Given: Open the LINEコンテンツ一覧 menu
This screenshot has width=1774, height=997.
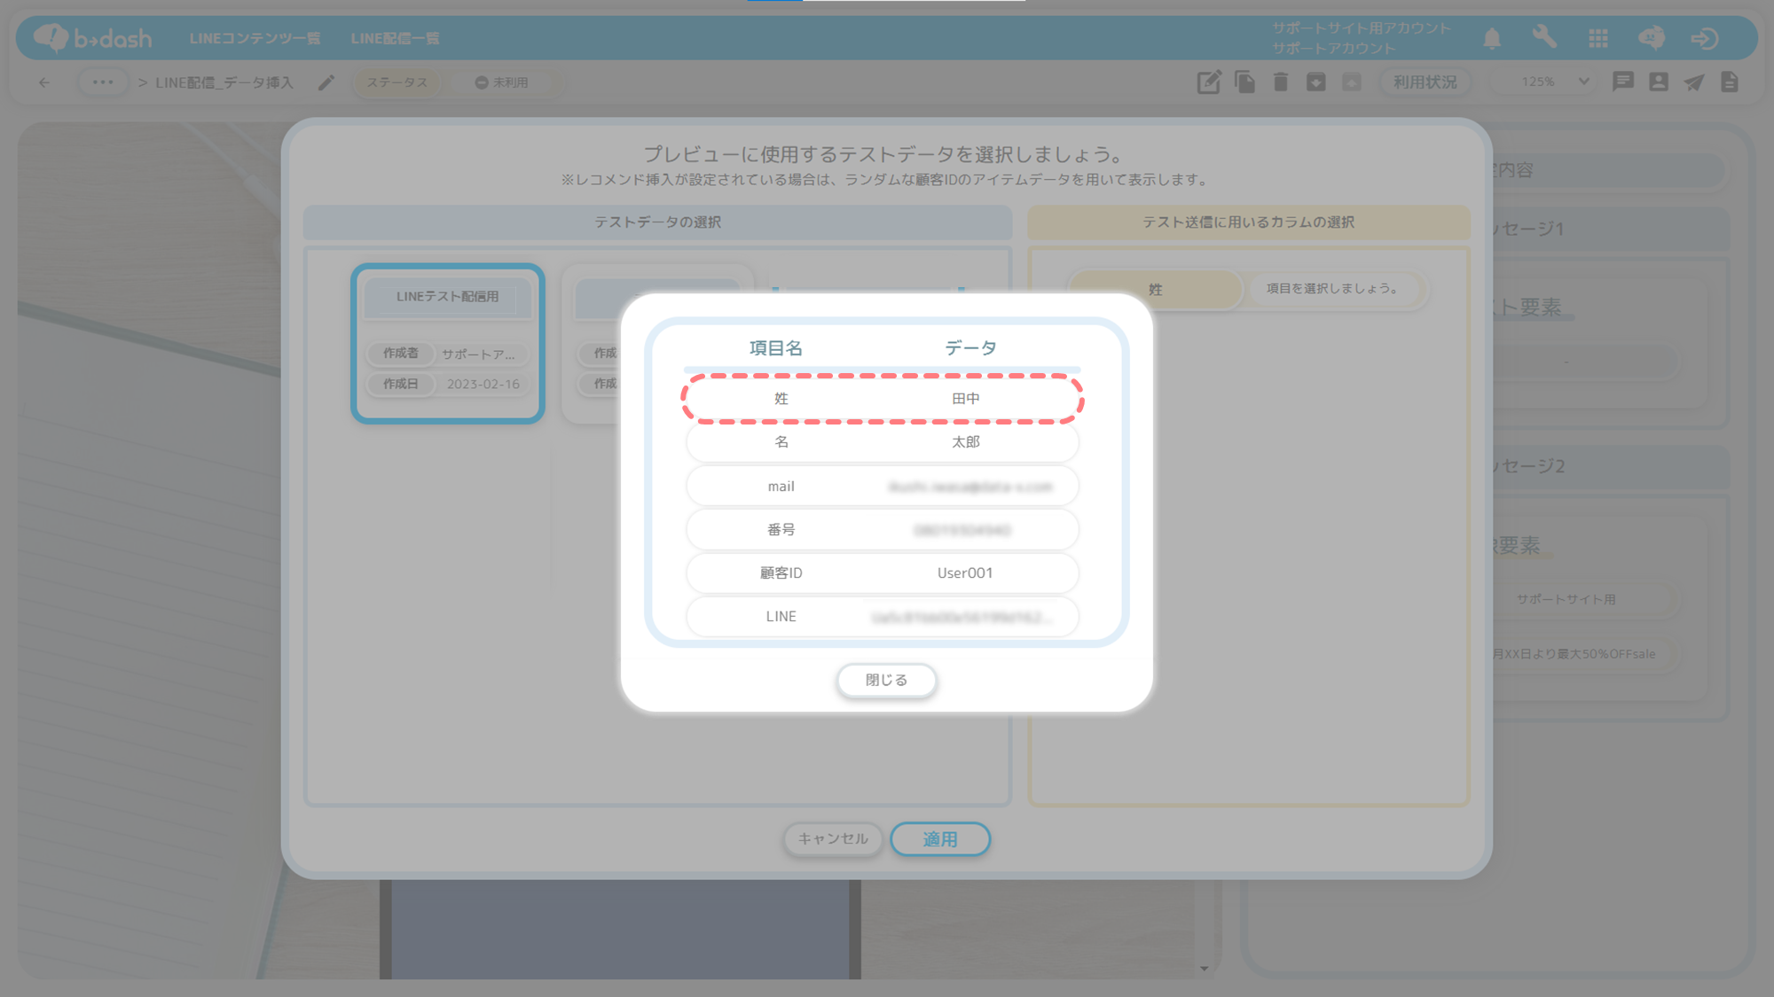Looking at the screenshot, I should tap(255, 38).
